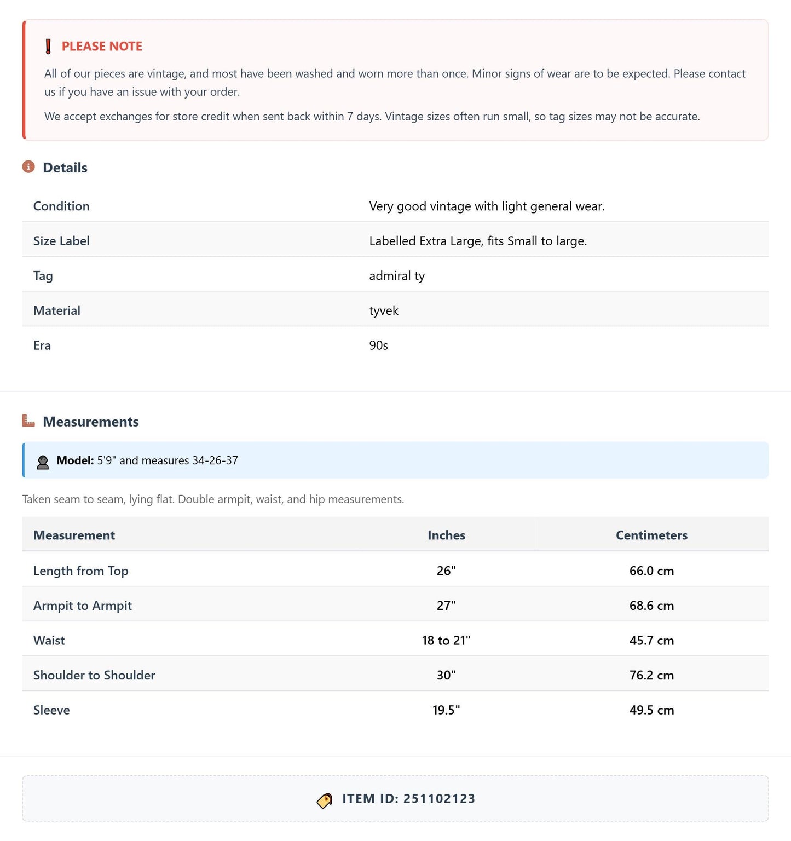Click the Measurement column header
791x841 pixels.
74,535
